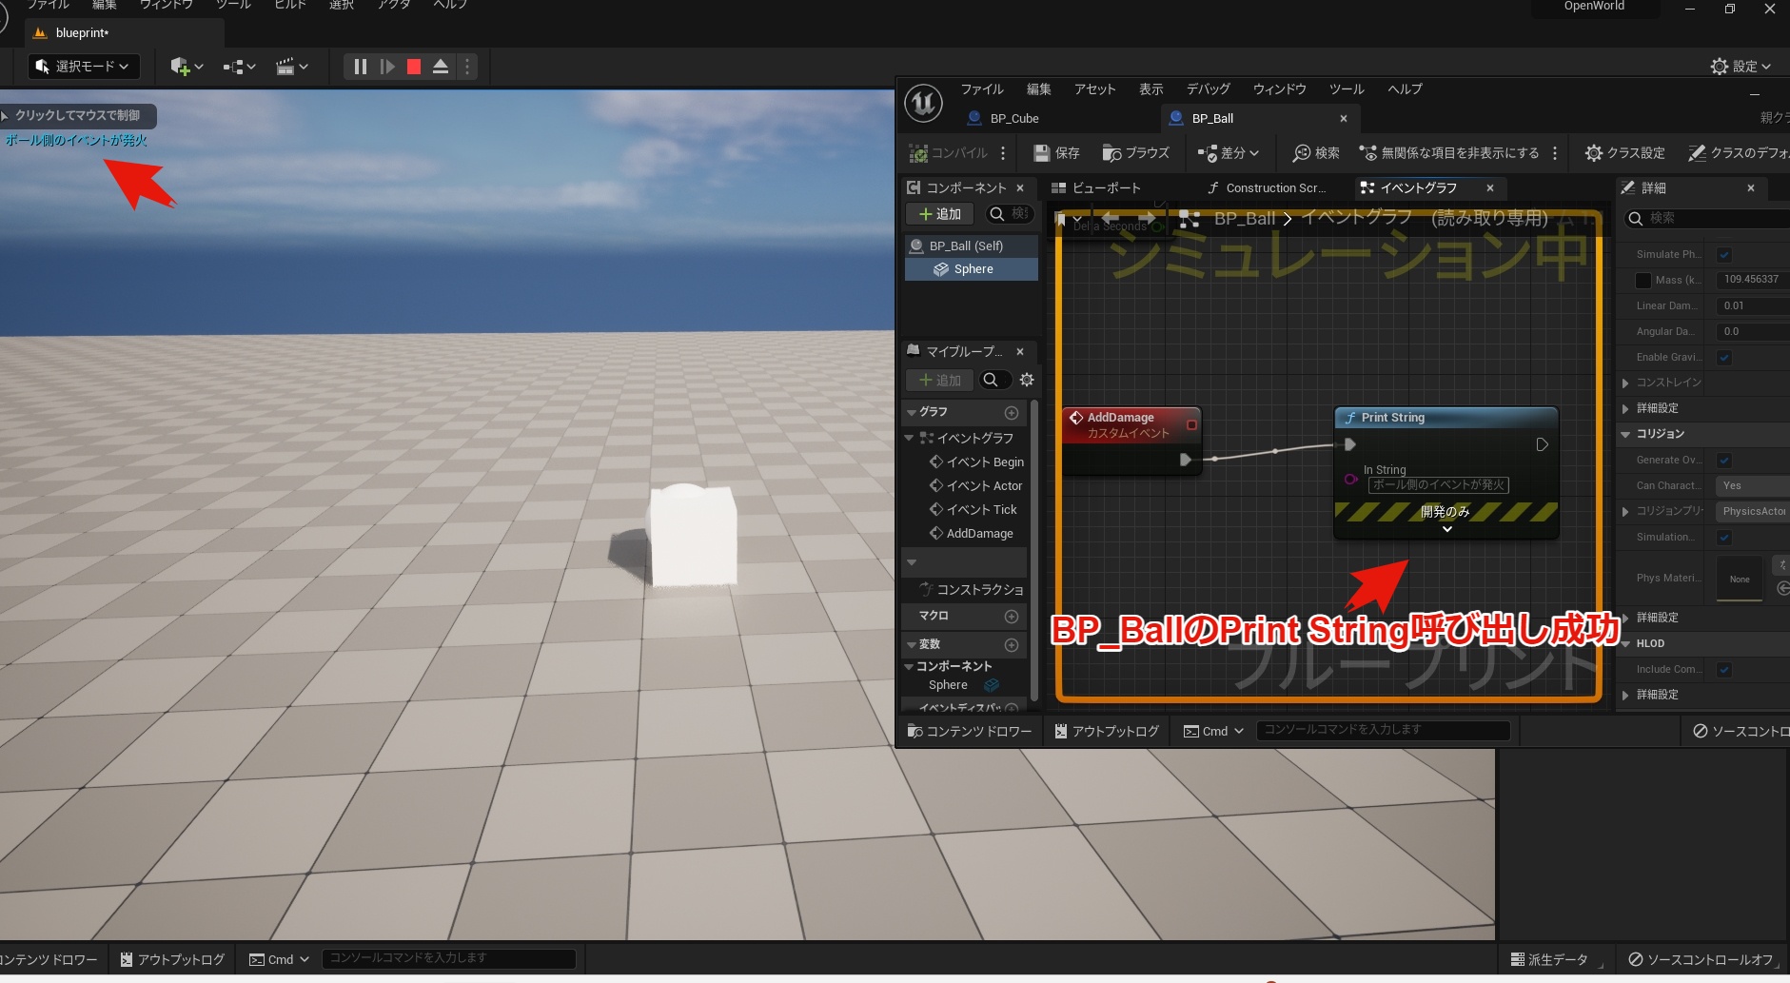Image resolution: width=1790 pixels, height=983 pixels.
Task: Open the アセット menu in blueprint editor
Action: (1094, 89)
